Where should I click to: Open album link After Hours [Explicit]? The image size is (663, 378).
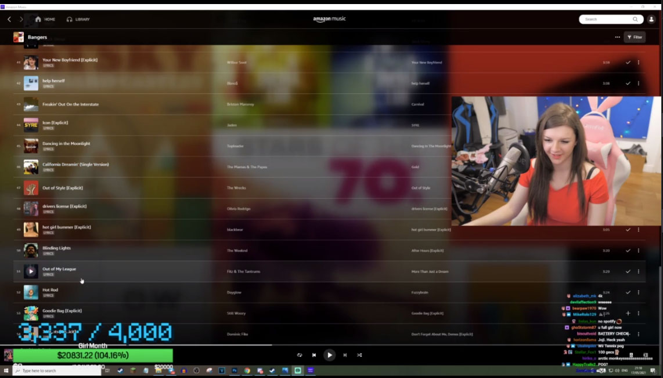pos(427,250)
